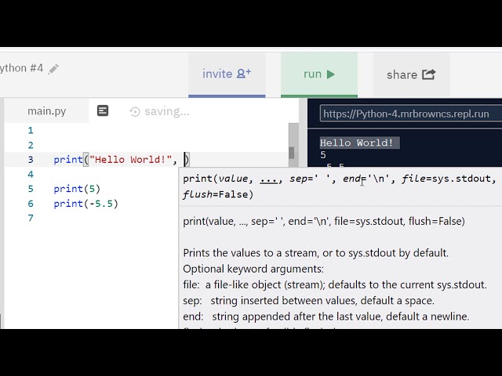Click the flush=False text in signature
This screenshot has width=502, height=376.
click(x=218, y=194)
